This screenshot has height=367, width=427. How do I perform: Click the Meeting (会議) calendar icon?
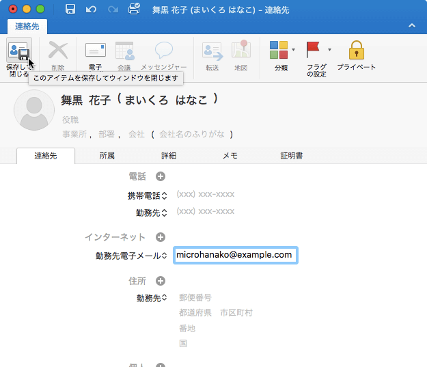tap(125, 51)
